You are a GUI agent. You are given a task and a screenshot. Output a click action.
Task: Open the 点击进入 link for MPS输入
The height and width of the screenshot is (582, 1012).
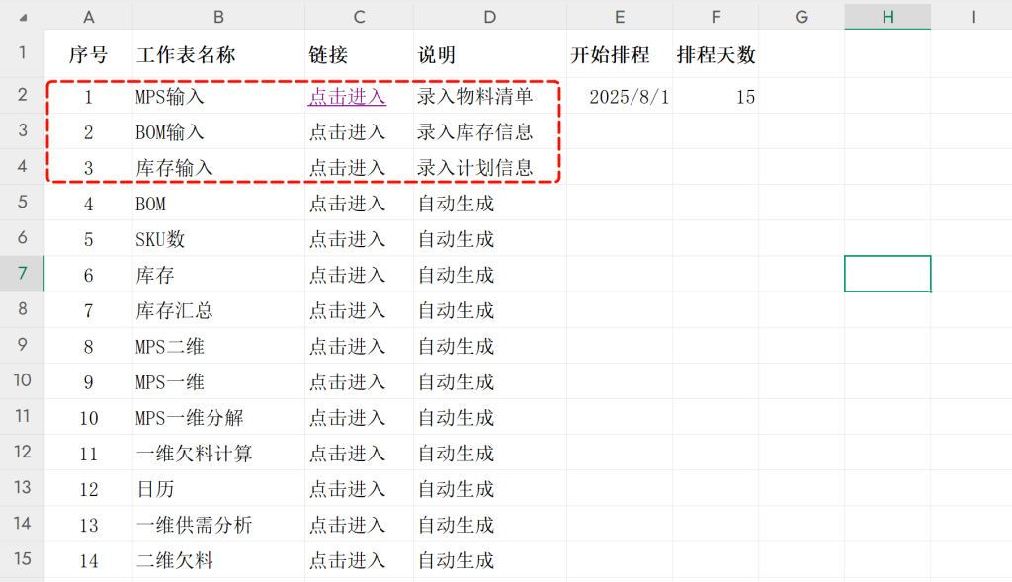(x=347, y=97)
